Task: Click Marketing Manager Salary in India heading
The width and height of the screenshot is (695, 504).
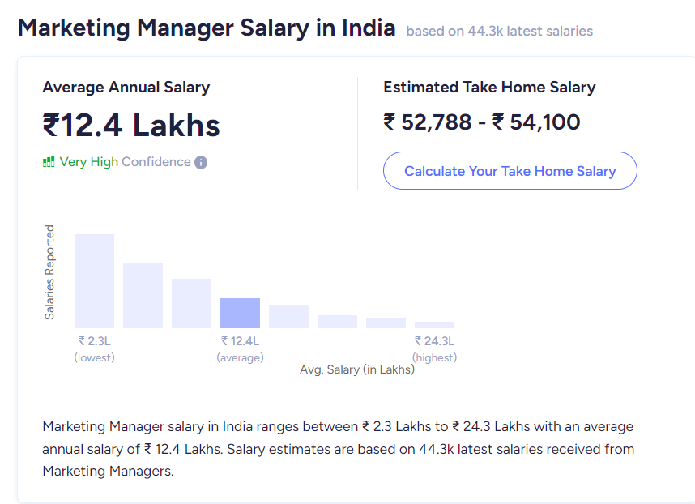Action: point(207,28)
